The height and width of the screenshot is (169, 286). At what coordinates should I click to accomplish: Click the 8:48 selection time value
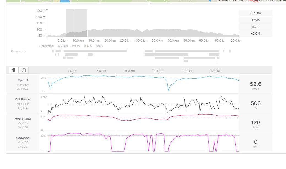click(x=99, y=46)
